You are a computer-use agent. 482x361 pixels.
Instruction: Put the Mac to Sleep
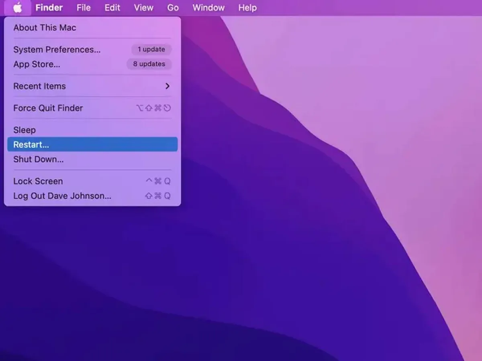click(25, 130)
